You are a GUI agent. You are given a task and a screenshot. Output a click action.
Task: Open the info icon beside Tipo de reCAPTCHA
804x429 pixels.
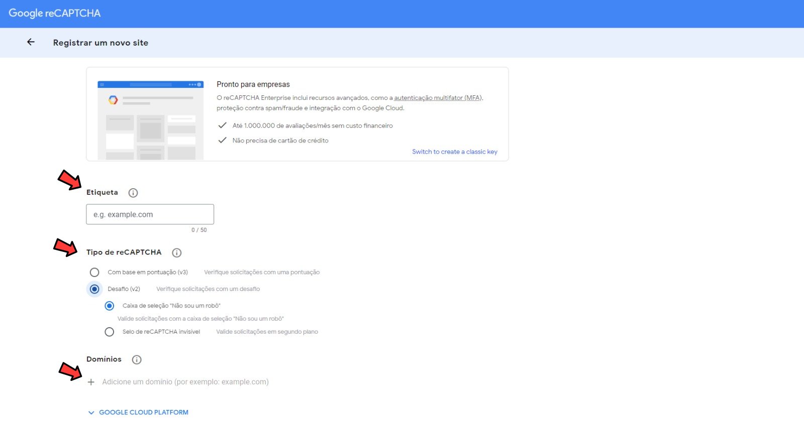177,253
